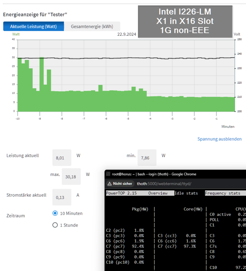Viewport: 246px width, 271px height.
Task: Click the min. power value 7,86
Action: [147, 158]
